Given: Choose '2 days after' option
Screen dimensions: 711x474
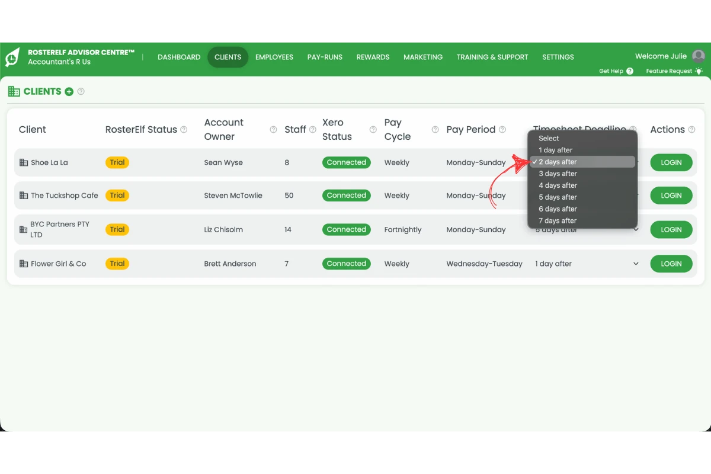Looking at the screenshot, I should click(x=582, y=162).
